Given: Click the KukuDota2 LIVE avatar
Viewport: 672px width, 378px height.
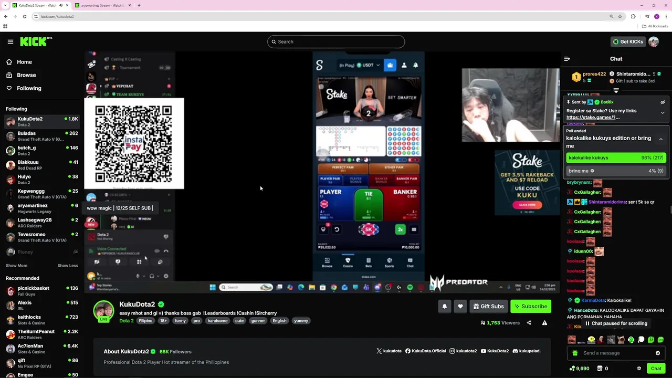Looking at the screenshot, I should (x=103, y=311).
